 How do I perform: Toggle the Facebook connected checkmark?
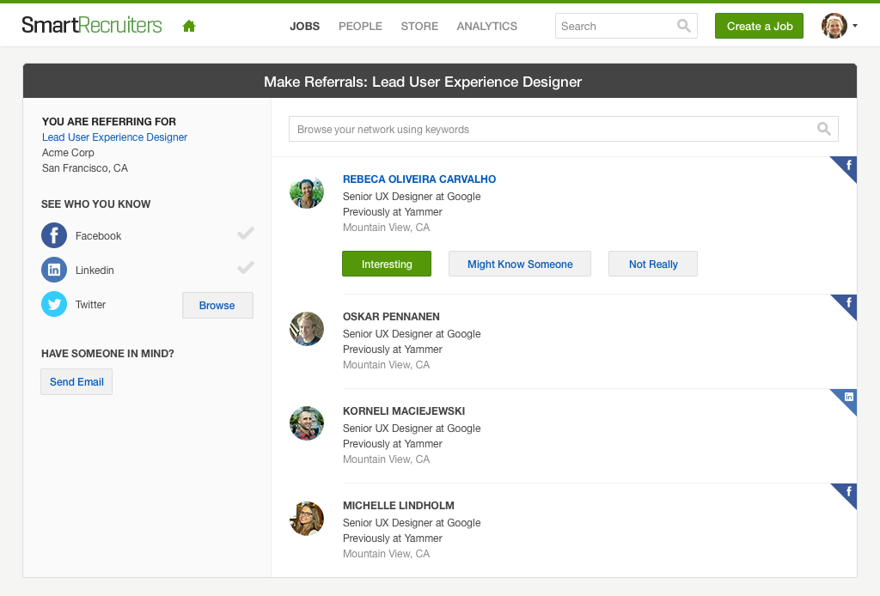245,234
